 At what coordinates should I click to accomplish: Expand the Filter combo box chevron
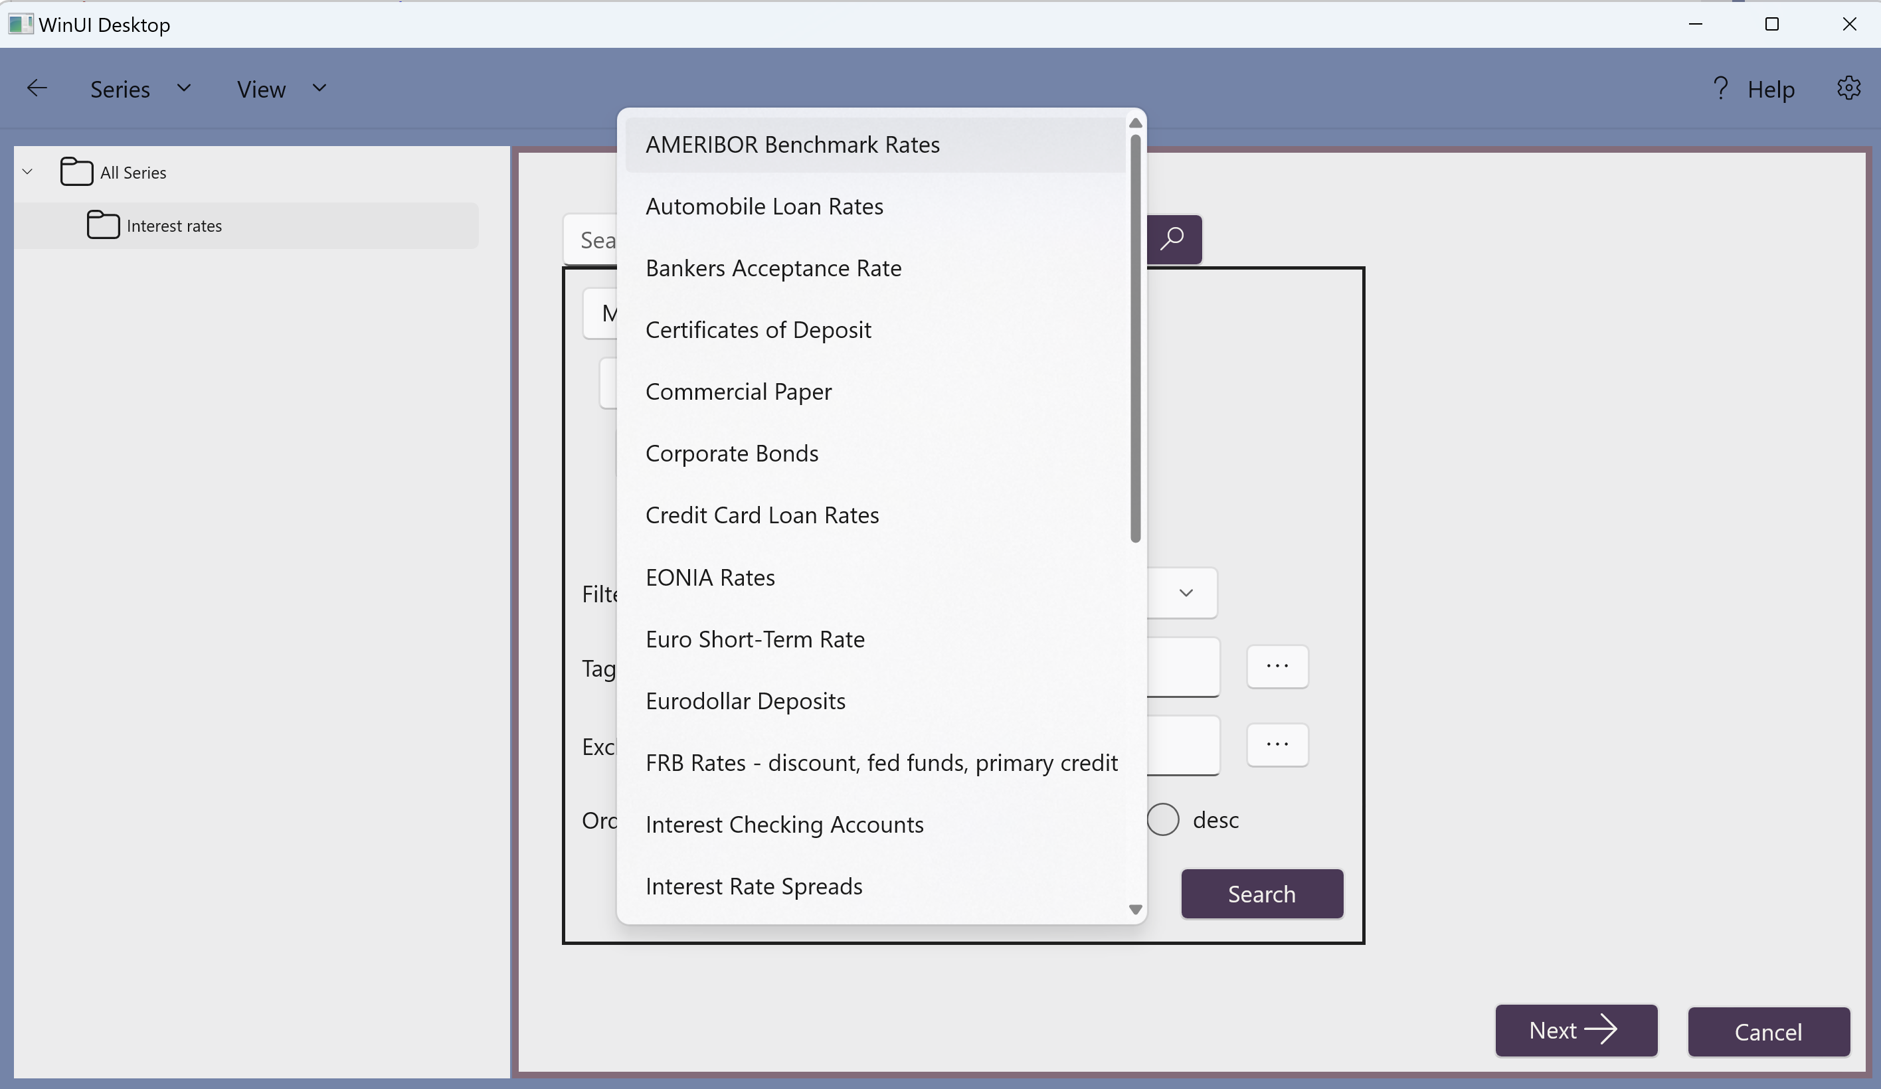(x=1186, y=593)
